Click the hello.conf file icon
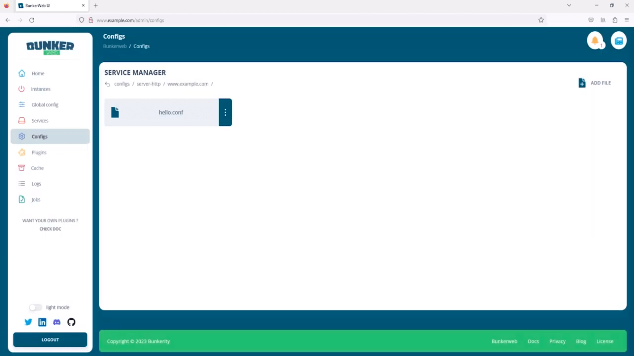This screenshot has height=356, width=634. click(x=115, y=112)
